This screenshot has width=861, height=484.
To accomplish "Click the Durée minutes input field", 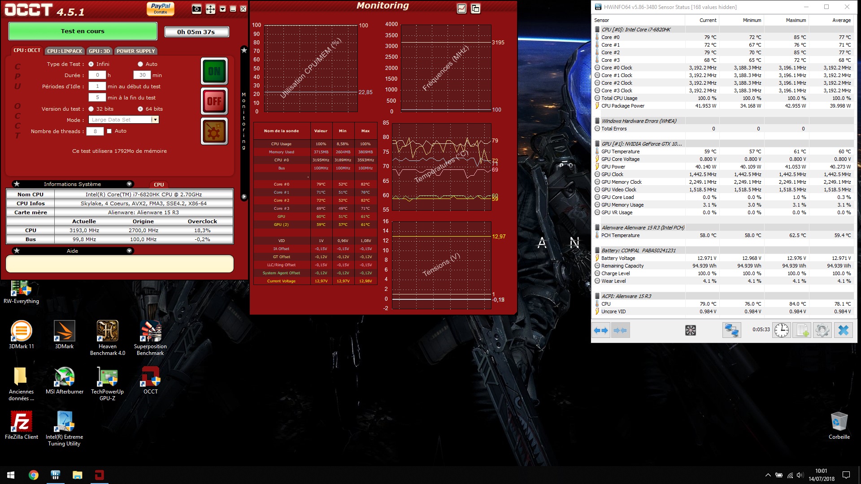I will point(142,75).
